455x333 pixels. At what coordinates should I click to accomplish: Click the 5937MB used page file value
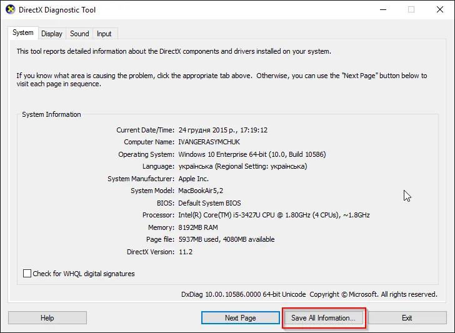click(226, 239)
